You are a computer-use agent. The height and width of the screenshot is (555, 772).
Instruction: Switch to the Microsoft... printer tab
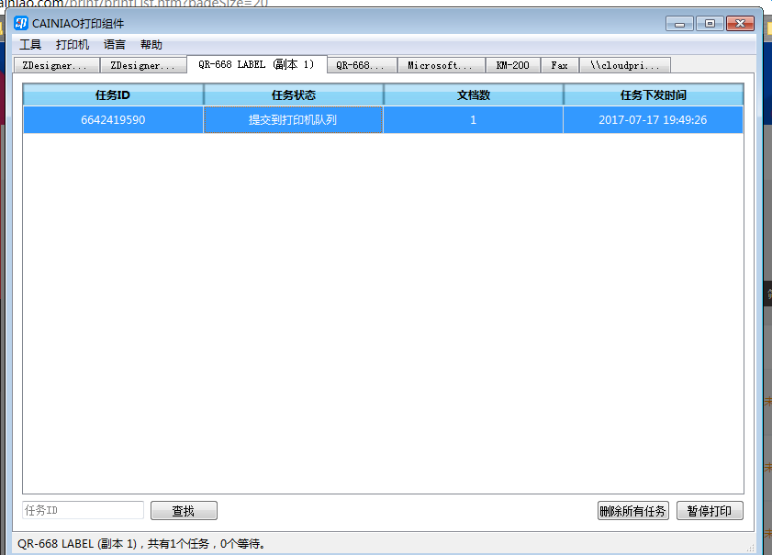tap(442, 65)
